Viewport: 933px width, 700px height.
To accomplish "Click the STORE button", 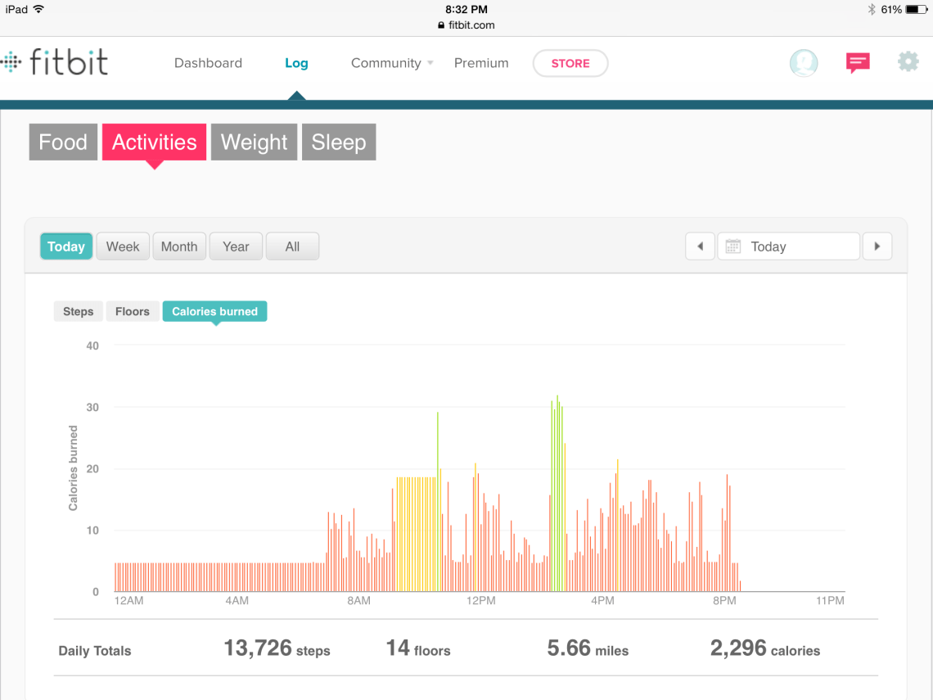I will (x=570, y=63).
